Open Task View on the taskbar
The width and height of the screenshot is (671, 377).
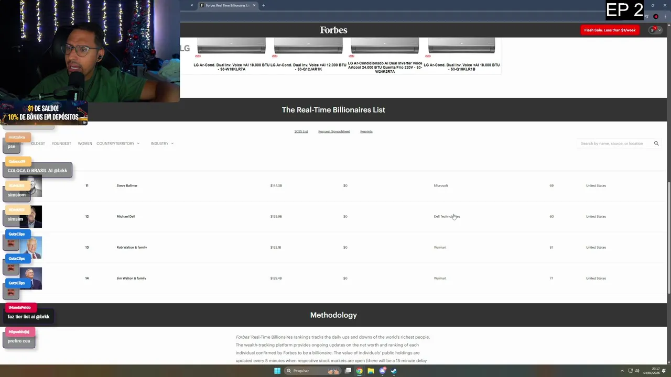pos(348,371)
